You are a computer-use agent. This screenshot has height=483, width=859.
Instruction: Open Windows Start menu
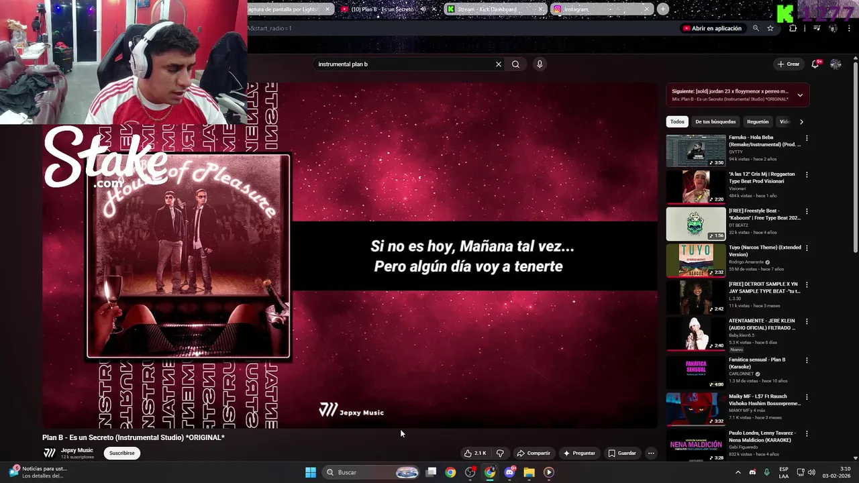(x=311, y=472)
